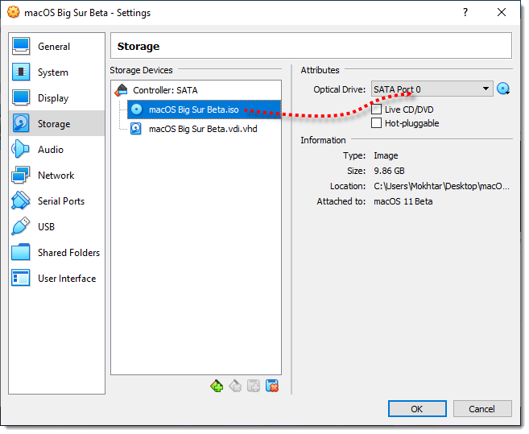Open the Audio settings category
Screen dimensions: 529x434
56,149
